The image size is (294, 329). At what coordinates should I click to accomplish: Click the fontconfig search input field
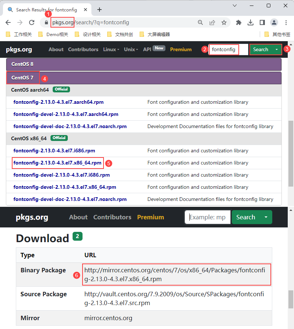[228, 50]
